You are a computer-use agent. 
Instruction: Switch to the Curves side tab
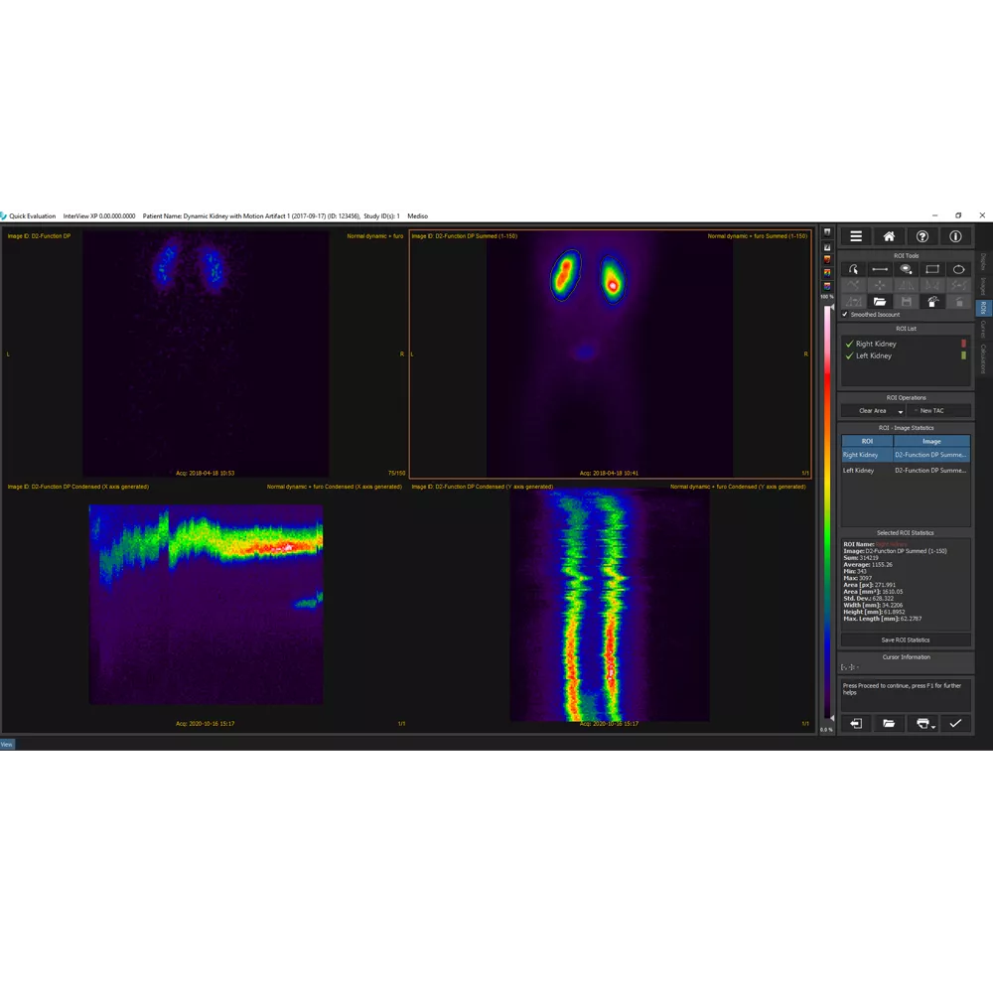pos(983,330)
